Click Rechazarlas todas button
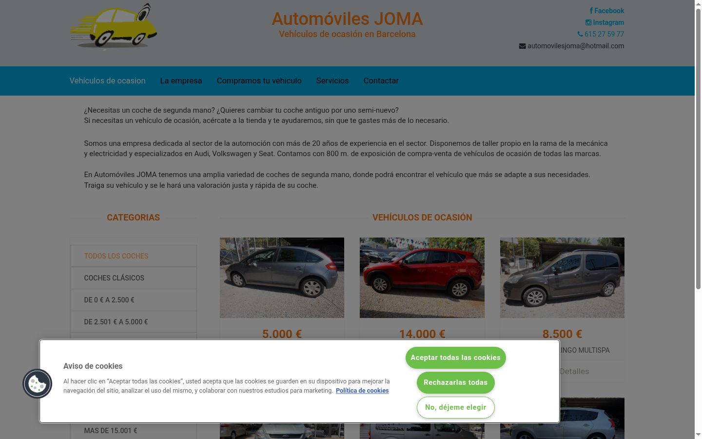 tap(456, 382)
